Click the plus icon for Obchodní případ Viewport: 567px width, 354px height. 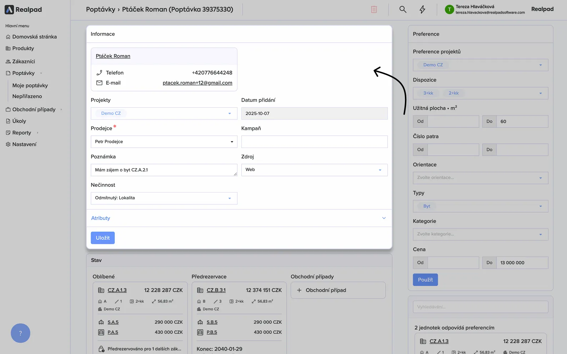(299, 290)
